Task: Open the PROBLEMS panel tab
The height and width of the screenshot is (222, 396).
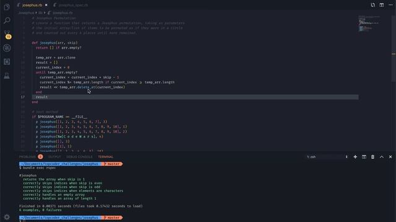Action: coord(27,157)
